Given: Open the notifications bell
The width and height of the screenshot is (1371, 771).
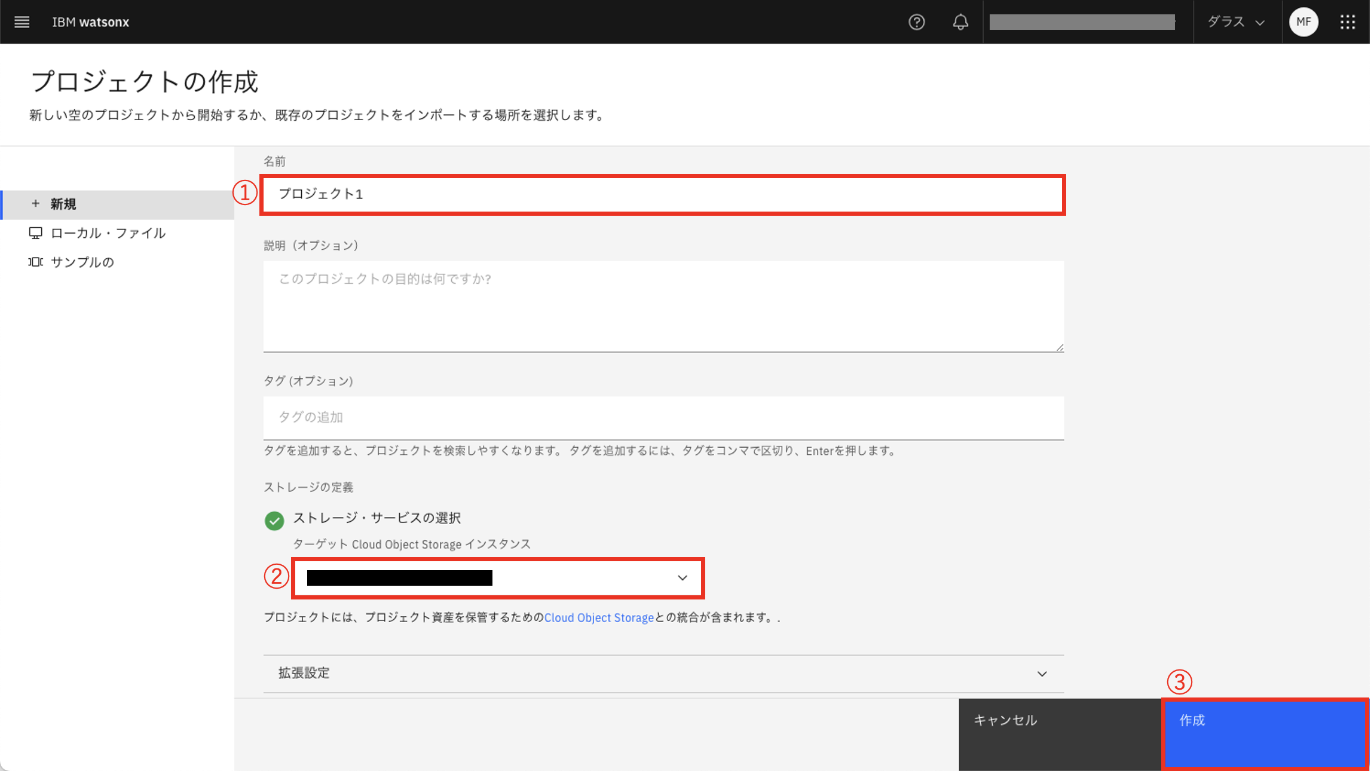Looking at the screenshot, I should 960,22.
